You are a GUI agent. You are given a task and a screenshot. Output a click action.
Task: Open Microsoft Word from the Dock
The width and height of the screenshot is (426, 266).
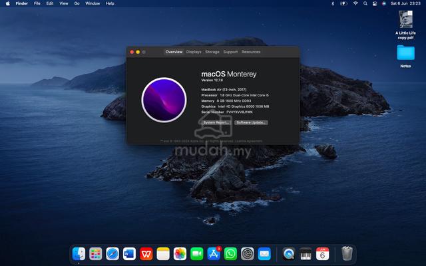(129, 254)
